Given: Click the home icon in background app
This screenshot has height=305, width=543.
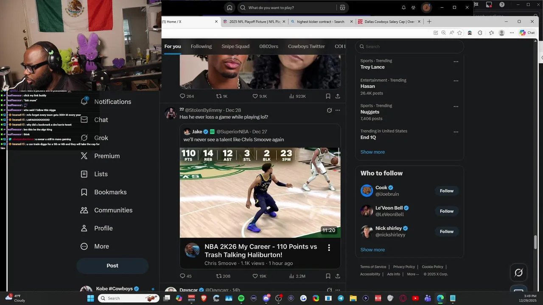Looking at the screenshot, I should click(x=230, y=8).
